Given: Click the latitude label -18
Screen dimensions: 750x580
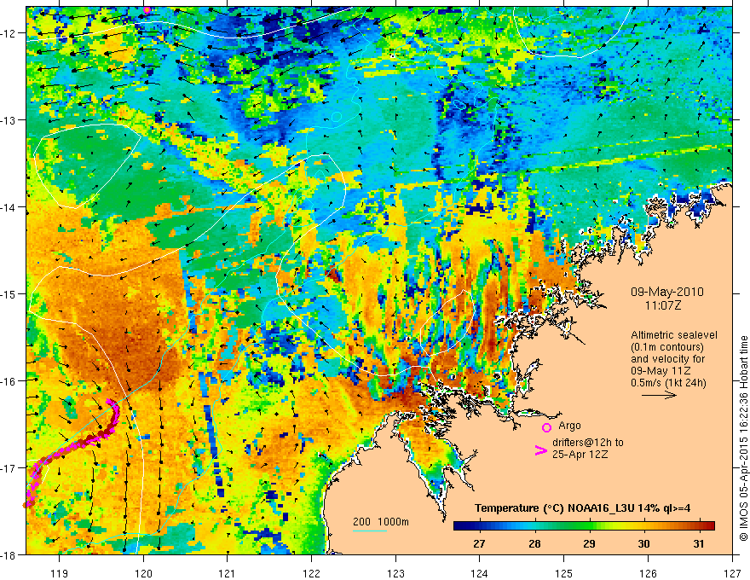Looking at the screenshot, I should (9, 554).
